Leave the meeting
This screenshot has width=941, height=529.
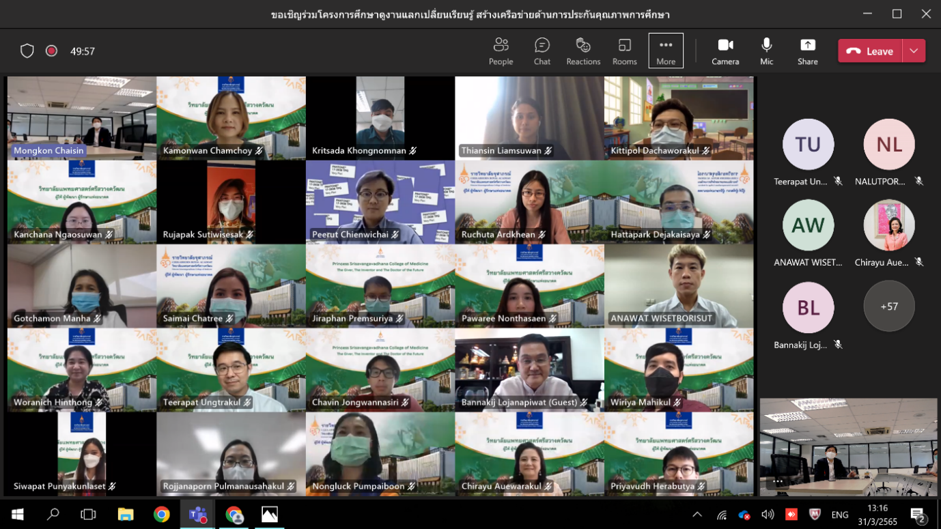(x=870, y=51)
